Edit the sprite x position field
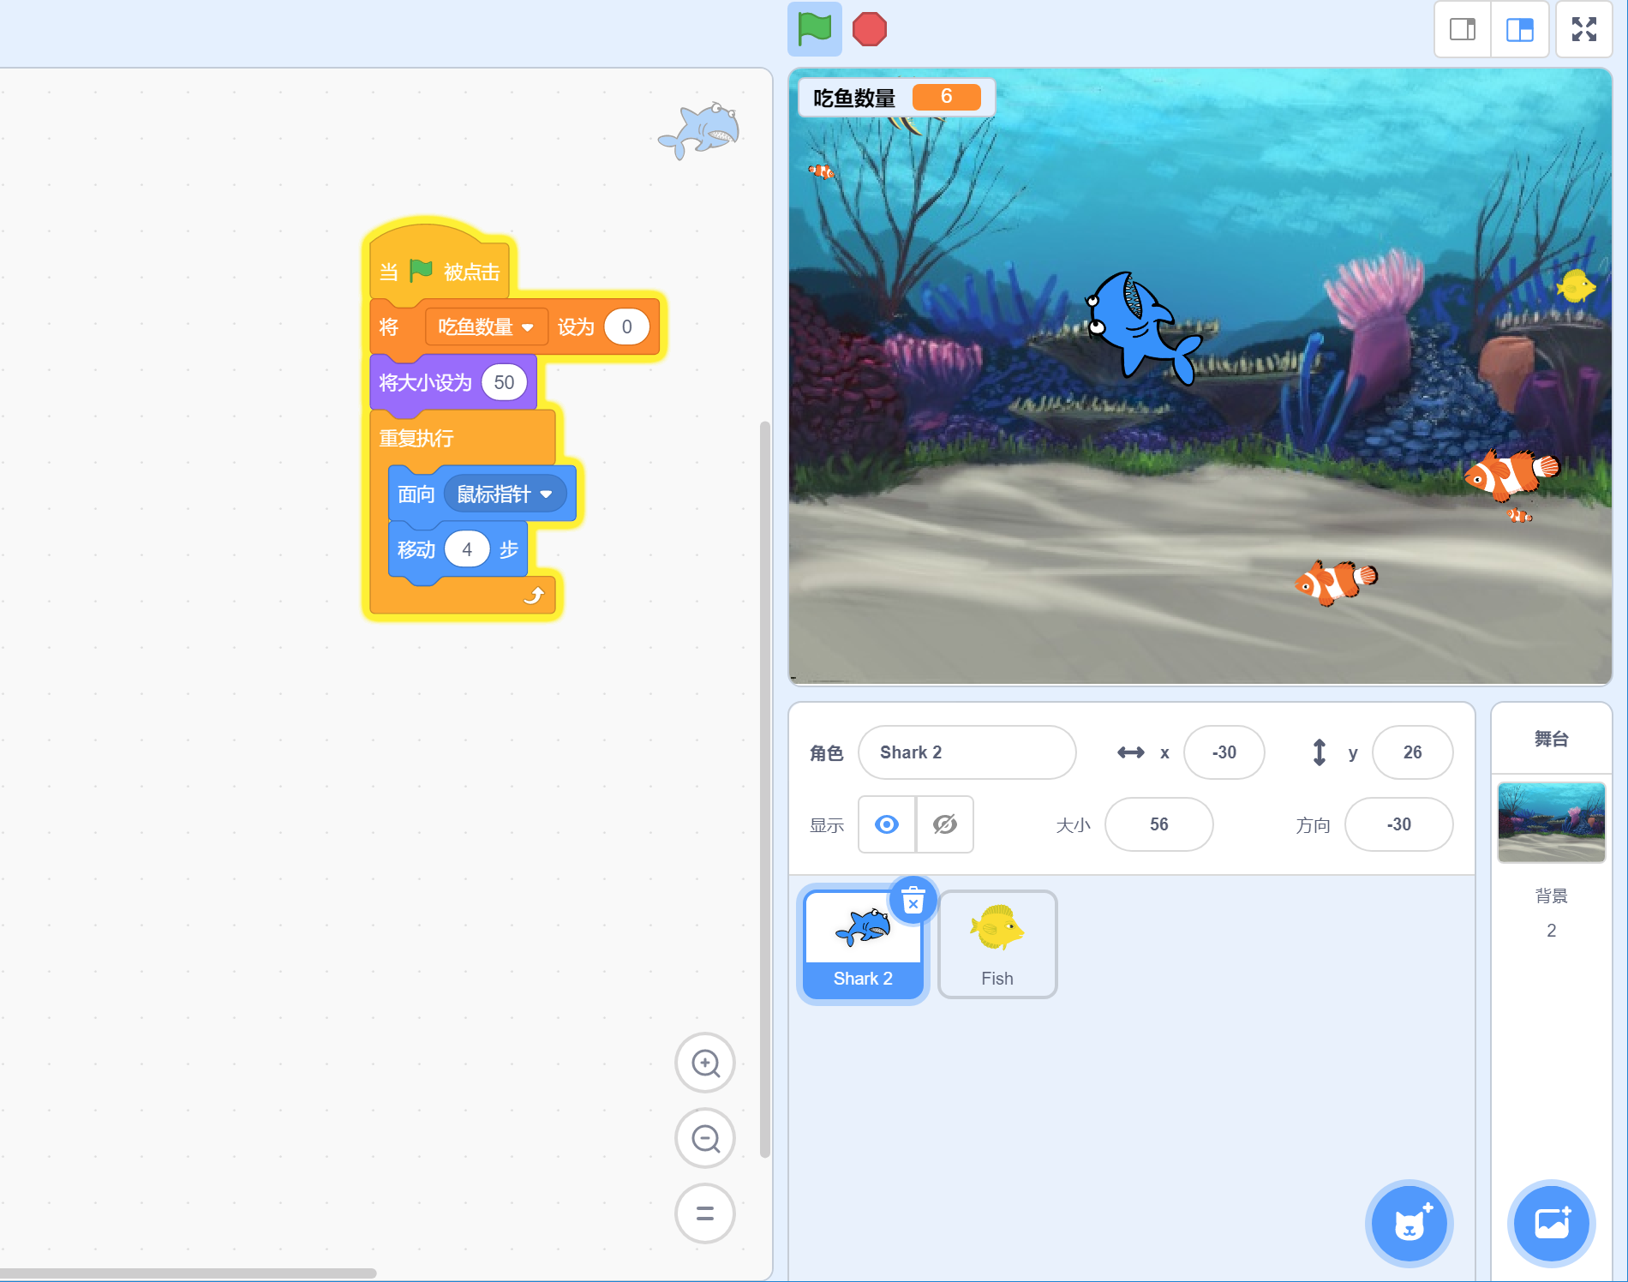The width and height of the screenshot is (1628, 1282). pos(1224,752)
